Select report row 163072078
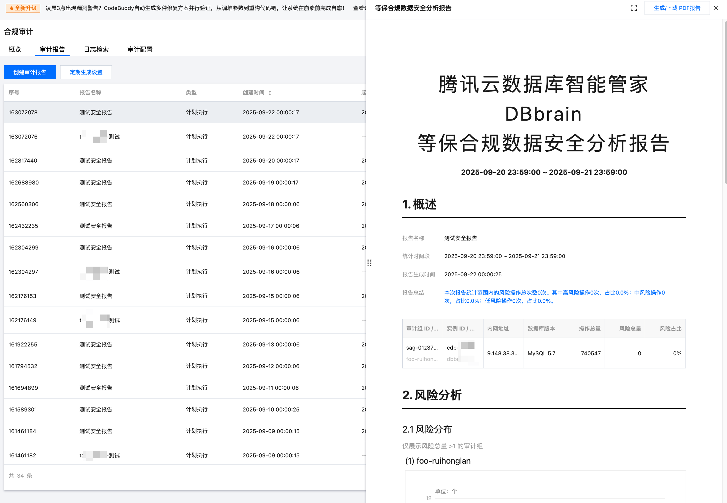The width and height of the screenshot is (727, 503). tap(23, 113)
